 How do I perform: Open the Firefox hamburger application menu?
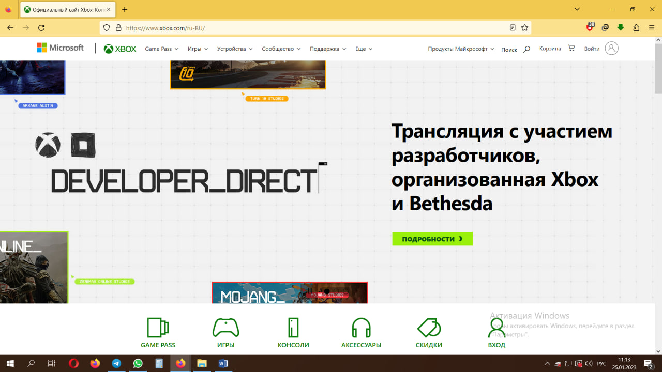pyautogui.click(x=651, y=28)
